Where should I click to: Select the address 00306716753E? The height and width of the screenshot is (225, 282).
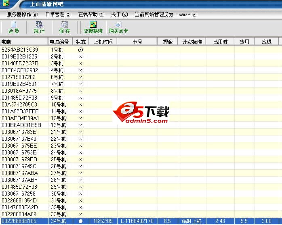click(19, 152)
